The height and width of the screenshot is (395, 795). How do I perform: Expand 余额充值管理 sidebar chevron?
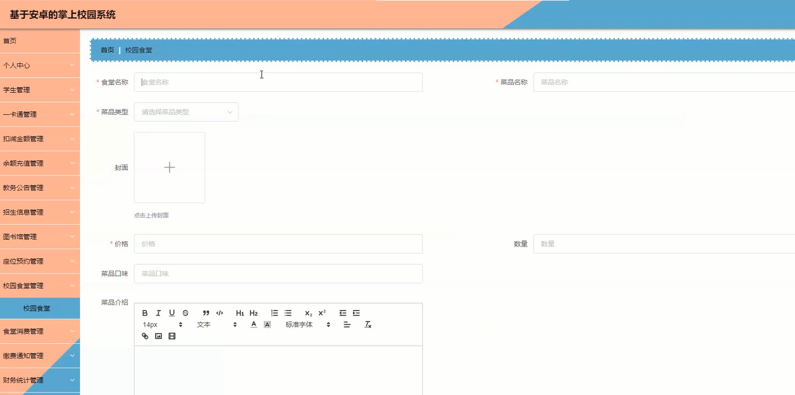(73, 163)
